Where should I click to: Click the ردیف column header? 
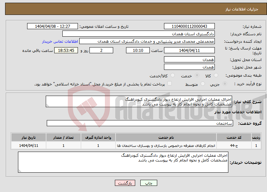tap(256, 137)
